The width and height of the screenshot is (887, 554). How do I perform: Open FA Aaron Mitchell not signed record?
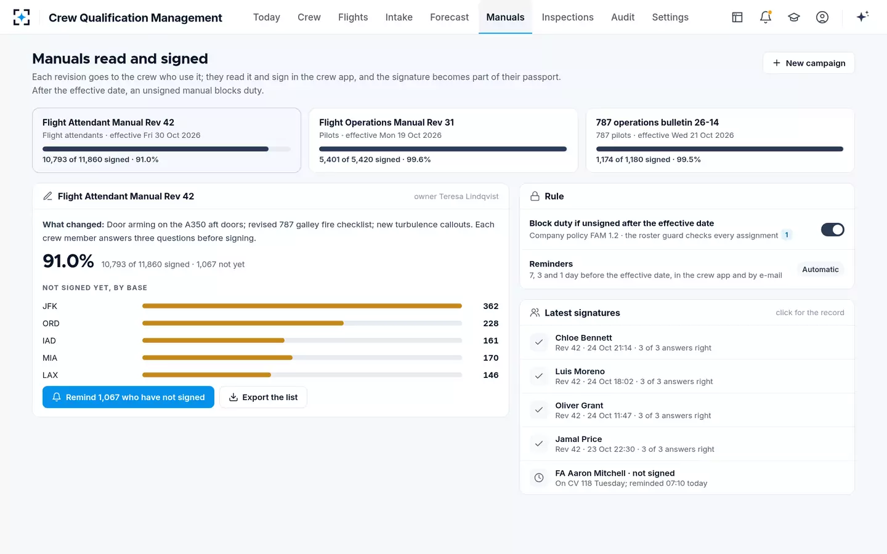pyautogui.click(x=687, y=478)
